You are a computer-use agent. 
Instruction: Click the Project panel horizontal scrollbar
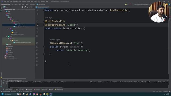coord(14,78)
